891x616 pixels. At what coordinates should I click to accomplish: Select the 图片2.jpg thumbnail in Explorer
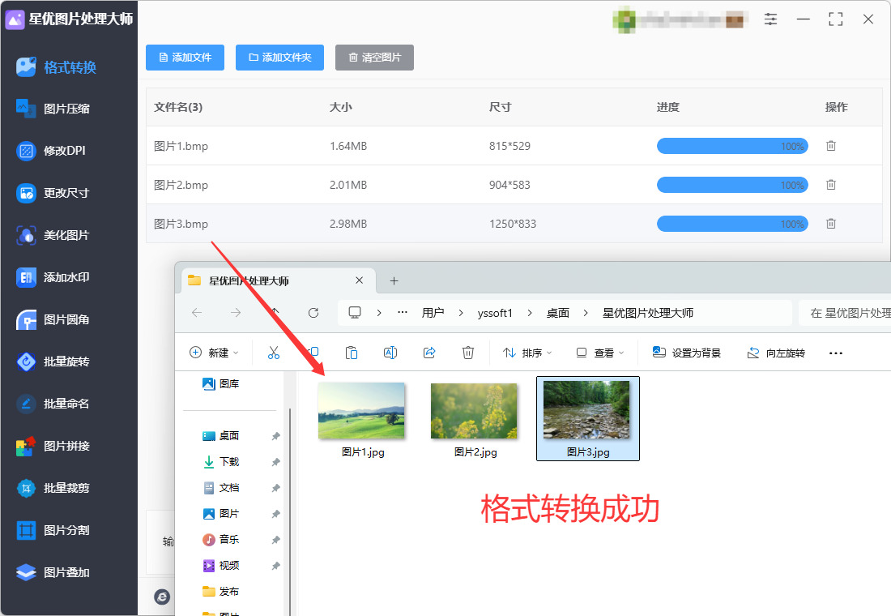pos(475,411)
